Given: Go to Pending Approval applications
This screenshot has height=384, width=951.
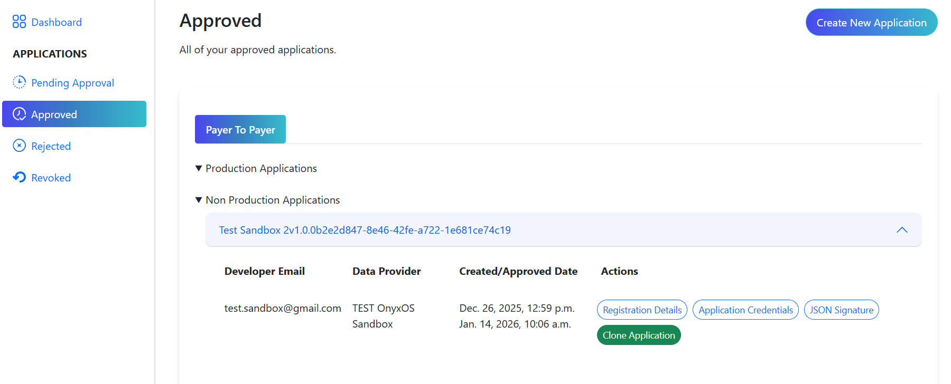Looking at the screenshot, I should coord(72,83).
